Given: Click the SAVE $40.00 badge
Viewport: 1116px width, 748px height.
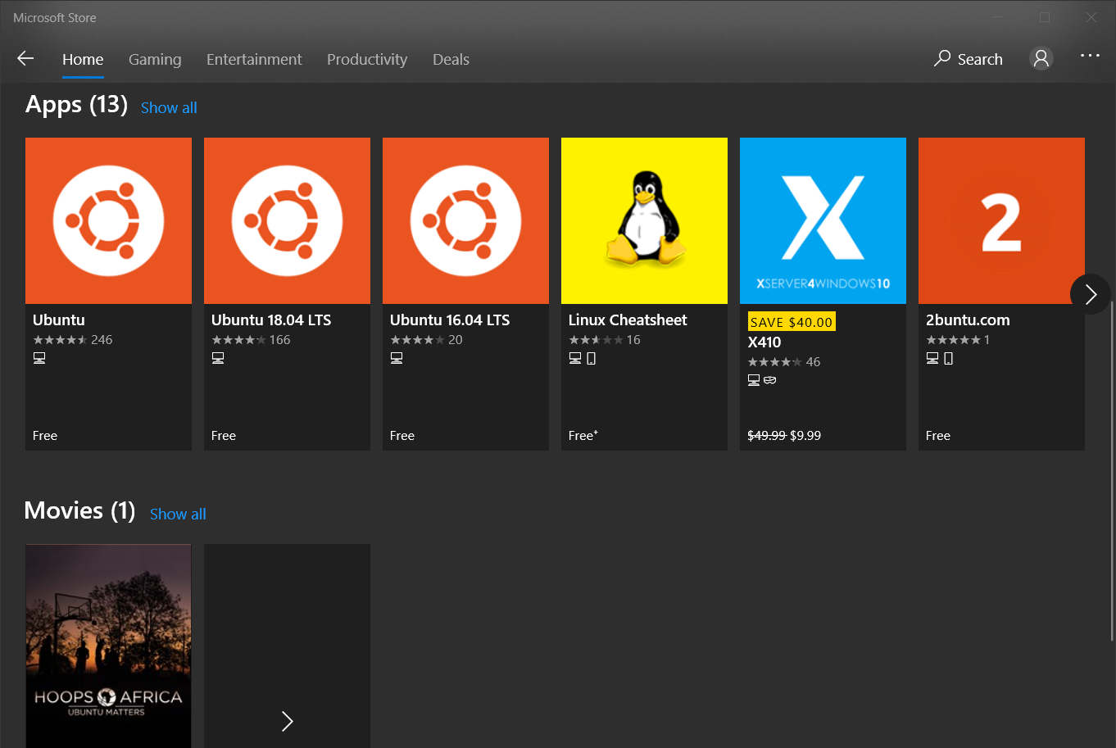Looking at the screenshot, I should [792, 322].
